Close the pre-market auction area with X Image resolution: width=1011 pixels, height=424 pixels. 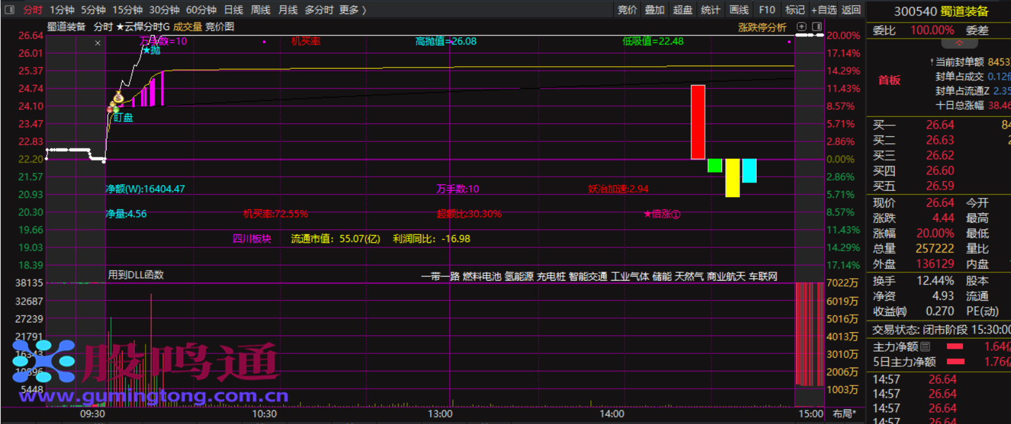pyautogui.click(x=98, y=43)
